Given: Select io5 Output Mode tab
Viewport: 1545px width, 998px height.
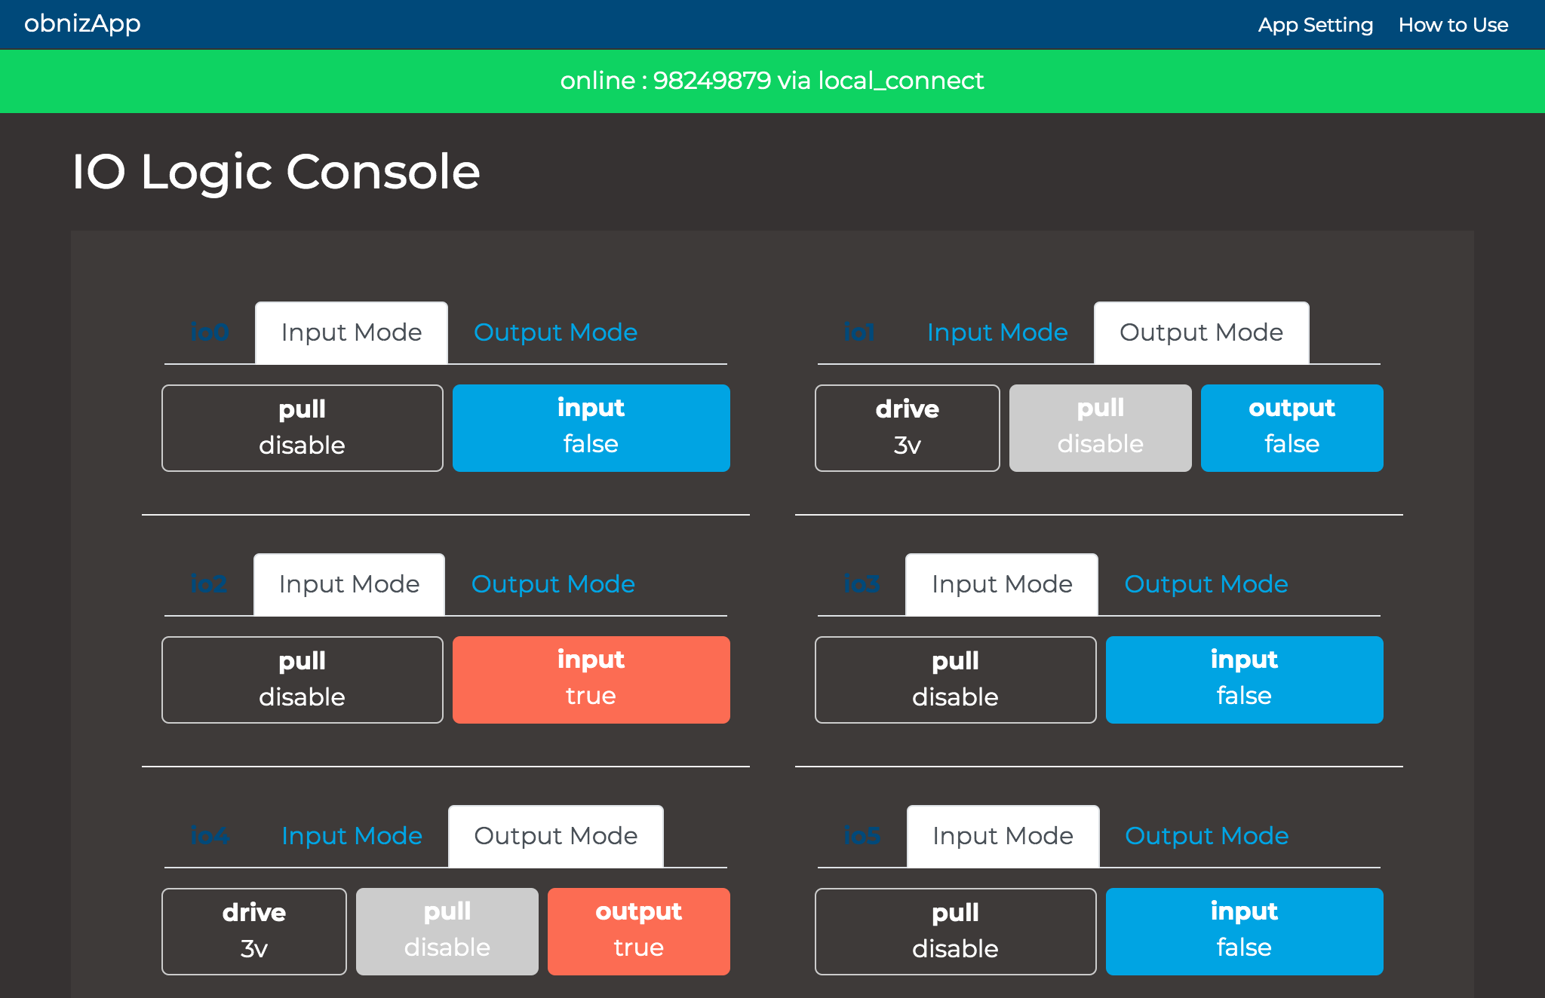Looking at the screenshot, I should click(x=1206, y=836).
